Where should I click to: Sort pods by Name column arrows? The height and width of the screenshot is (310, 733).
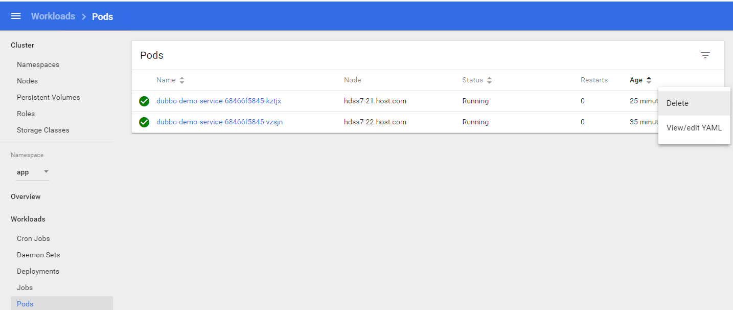click(182, 80)
